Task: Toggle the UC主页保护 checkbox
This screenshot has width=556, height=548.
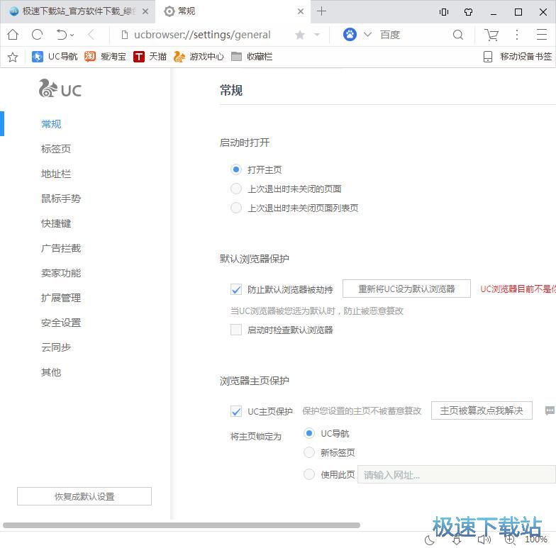Action: coord(236,411)
